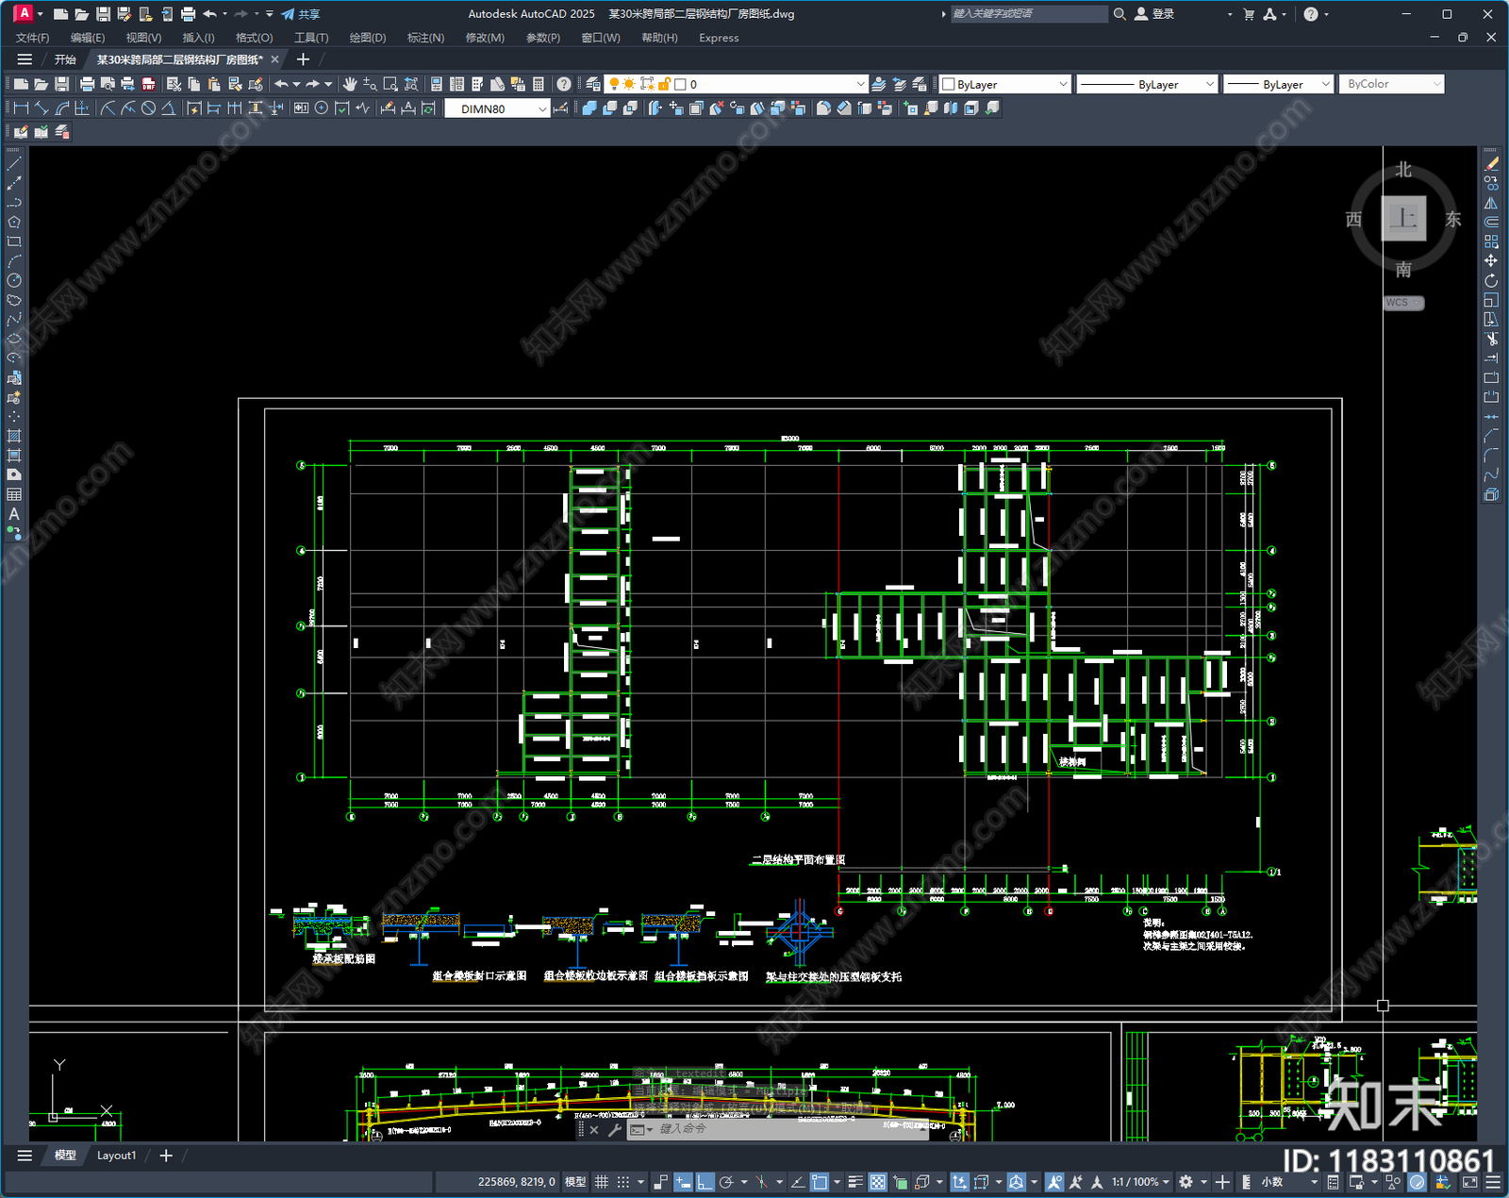This screenshot has width=1509, height=1198.
Task: Toggle snap mode dots in status bar
Action: pyautogui.click(x=623, y=1182)
